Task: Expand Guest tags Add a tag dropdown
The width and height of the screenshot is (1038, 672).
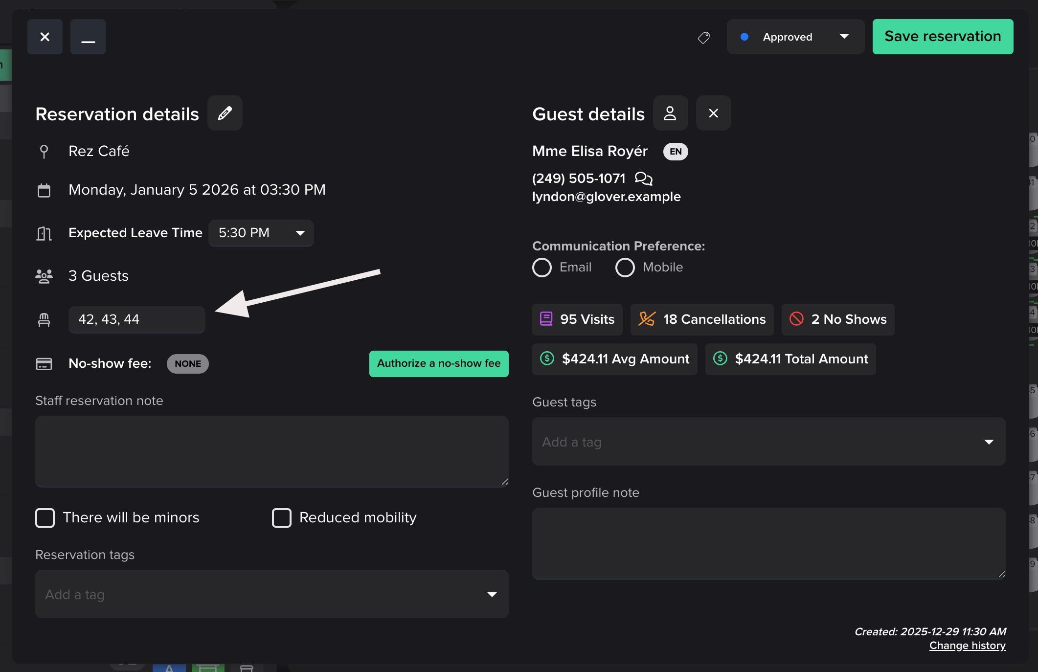Action: tap(768, 442)
